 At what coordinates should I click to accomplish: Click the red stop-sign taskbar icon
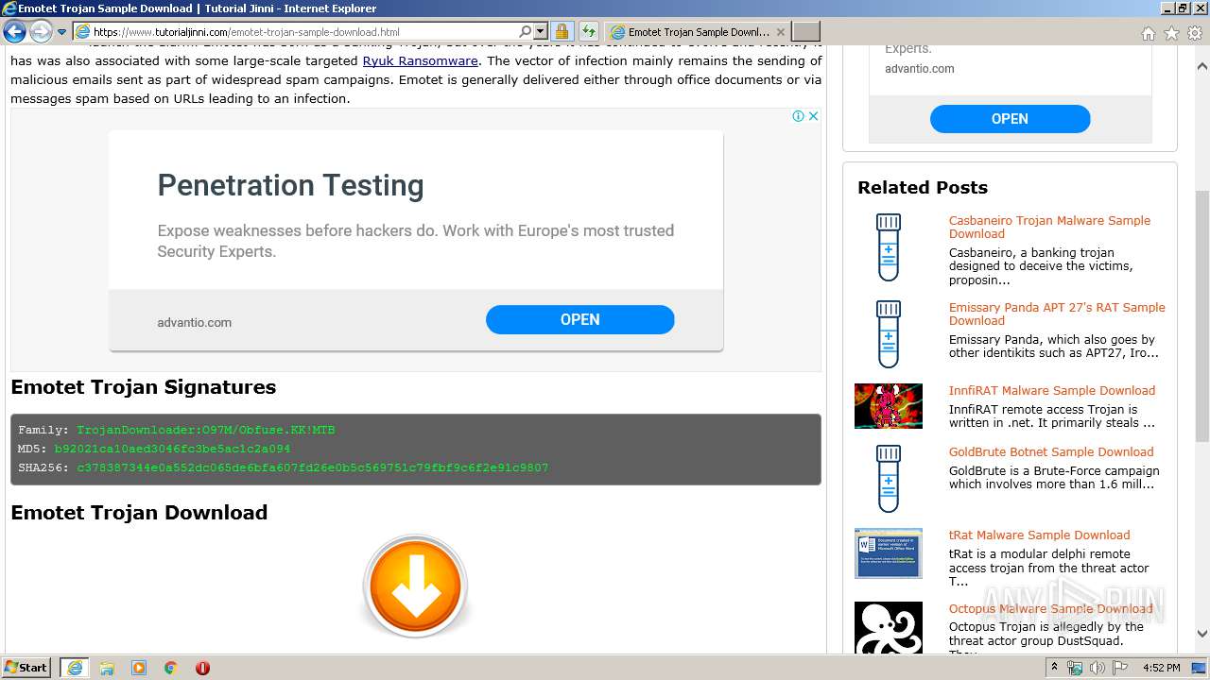pos(202,668)
